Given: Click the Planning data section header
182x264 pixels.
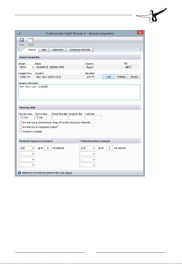Looking at the screenshot, I should 79,107.
